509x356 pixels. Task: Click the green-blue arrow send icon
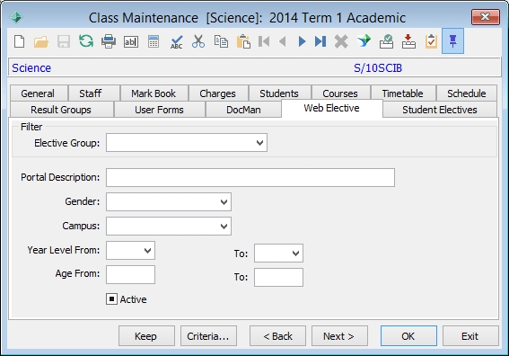[x=364, y=41]
